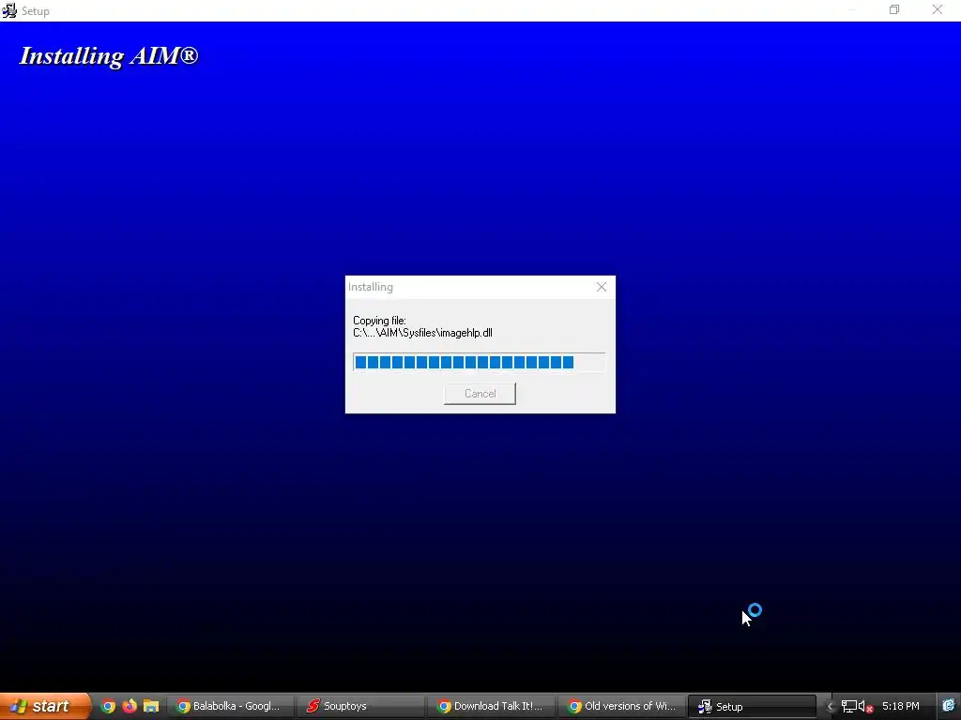
Task: Open the file explorer quick launch icon
Action: click(151, 706)
